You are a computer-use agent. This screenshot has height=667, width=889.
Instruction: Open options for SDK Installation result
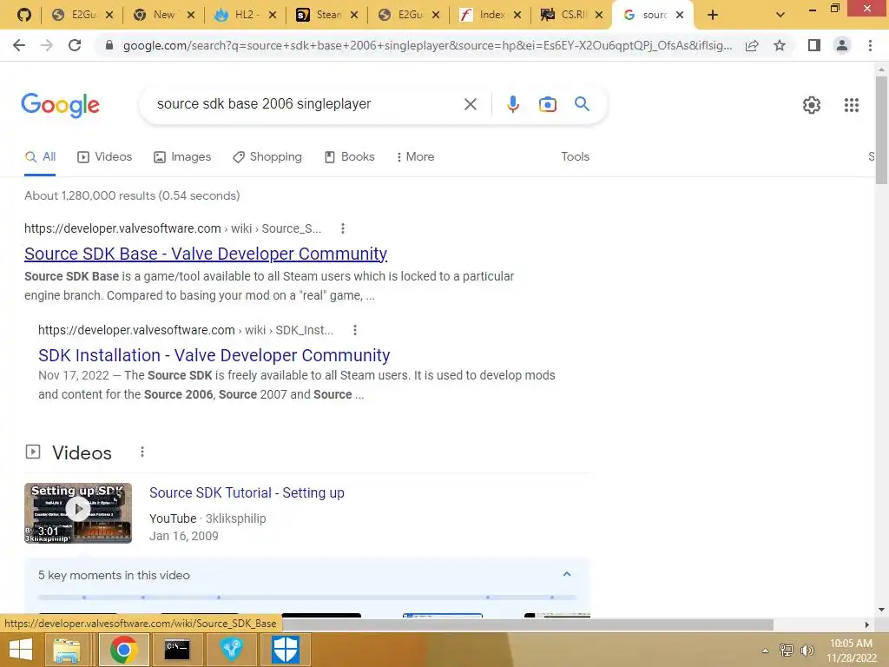click(x=355, y=330)
